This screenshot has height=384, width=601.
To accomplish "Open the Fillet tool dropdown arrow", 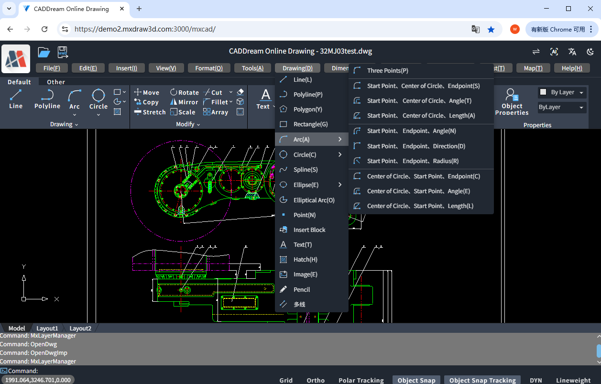I will [x=231, y=102].
